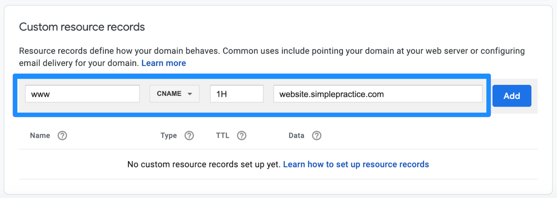Click the website.simplepractice.com data field
The image size is (557, 198).
tap(378, 94)
